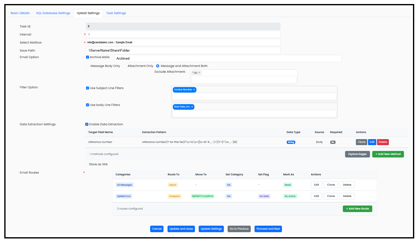Enable the Store as XML checkbox
Viewport: 418px width, 243px height.
point(87,164)
